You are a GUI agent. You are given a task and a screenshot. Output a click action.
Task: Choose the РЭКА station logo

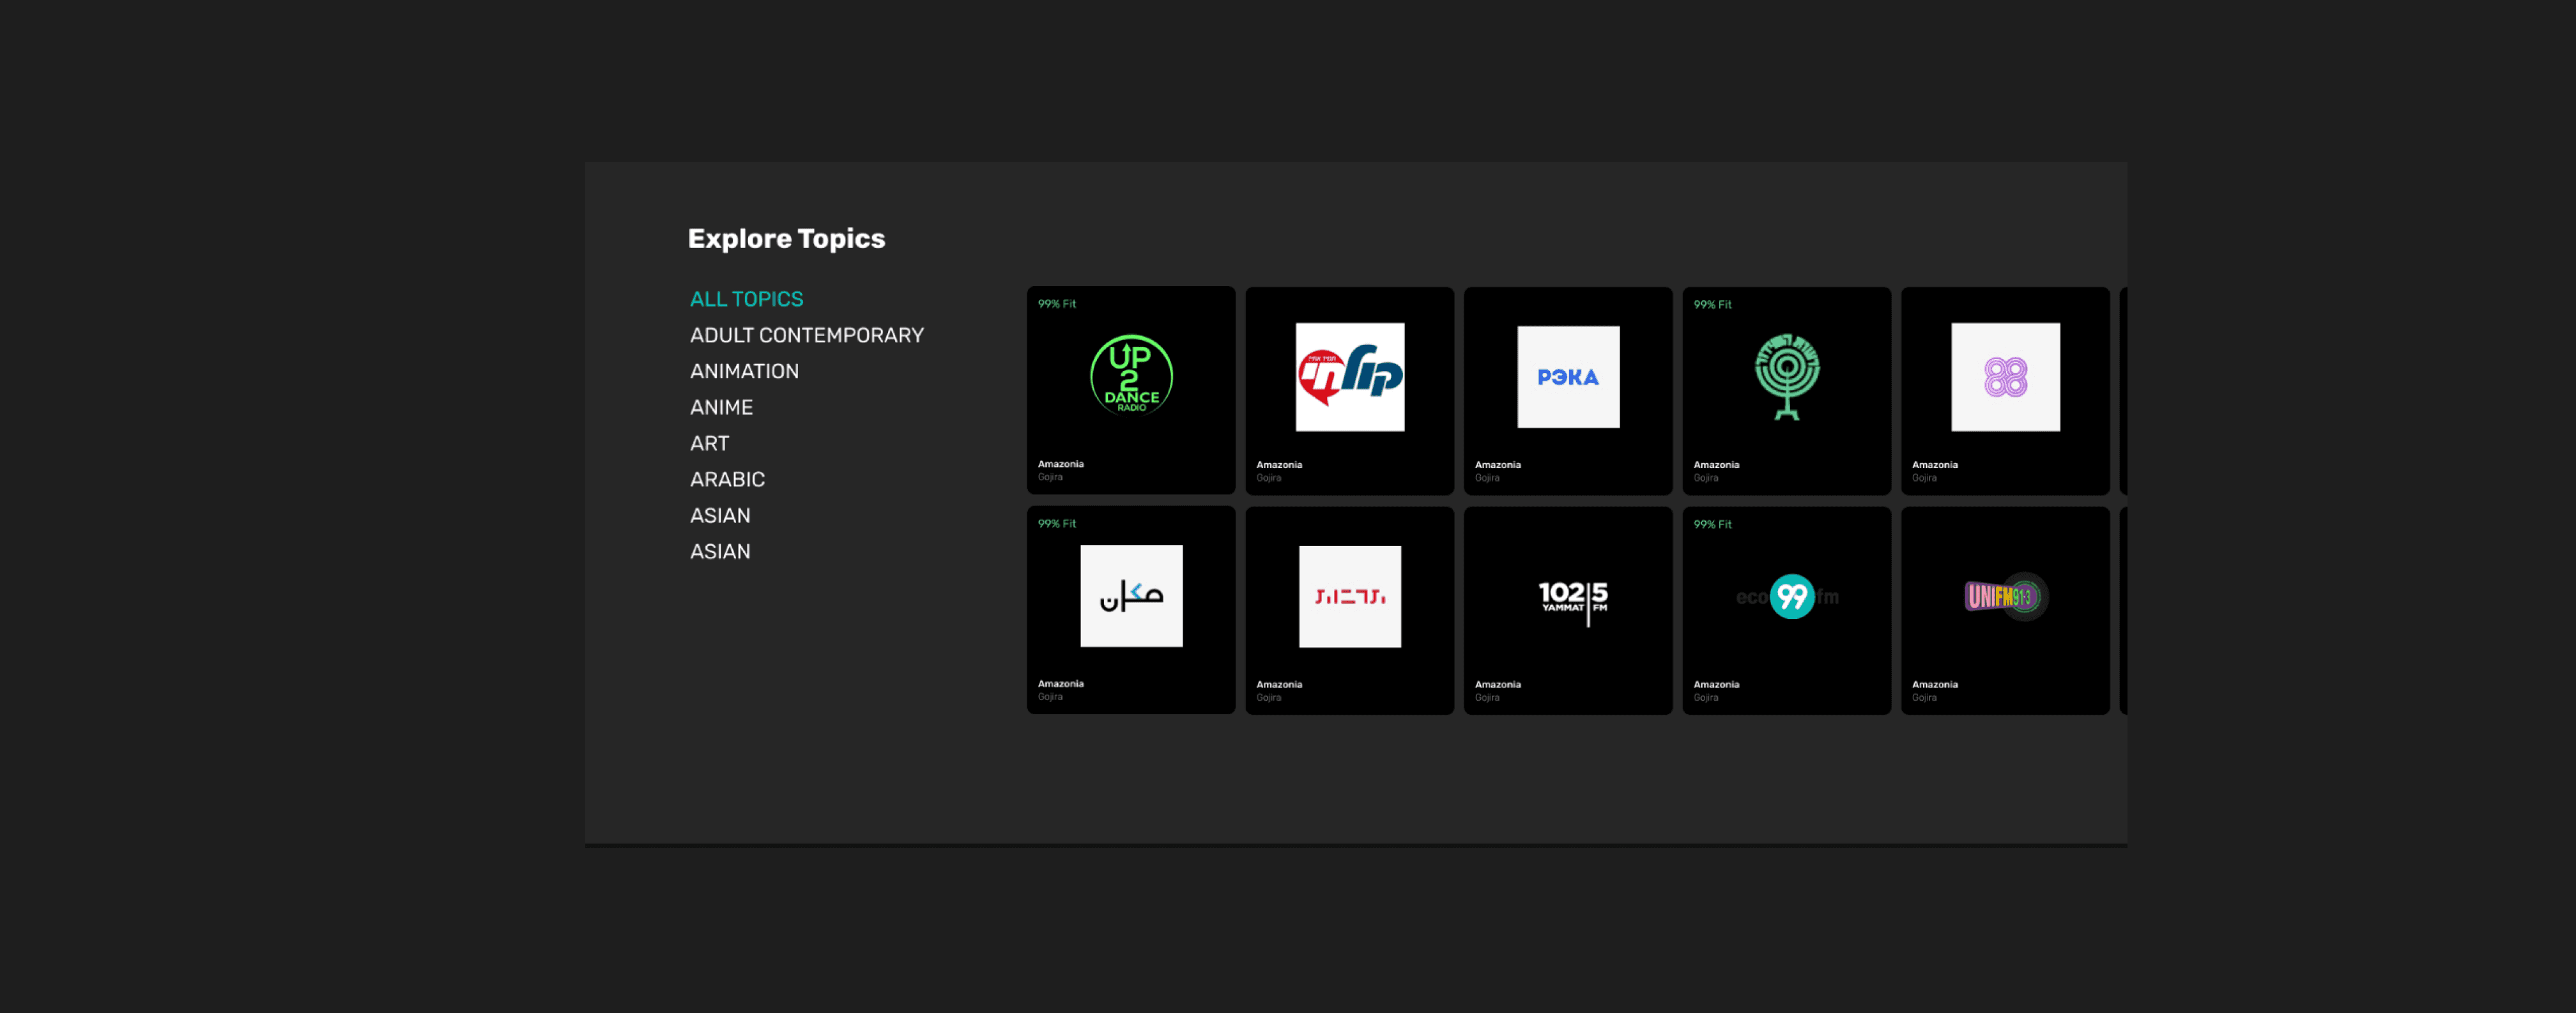click(1568, 377)
